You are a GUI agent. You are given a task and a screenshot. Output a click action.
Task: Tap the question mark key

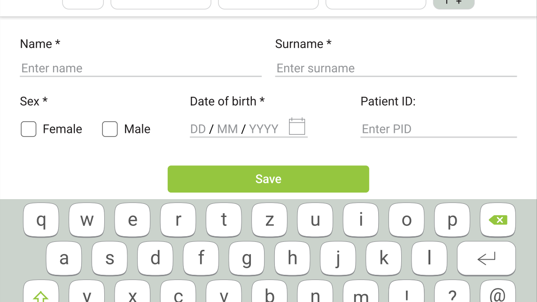click(x=452, y=296)
